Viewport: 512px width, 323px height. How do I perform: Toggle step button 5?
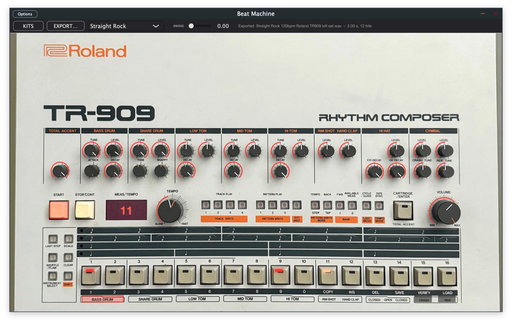[x=186, y=275]
